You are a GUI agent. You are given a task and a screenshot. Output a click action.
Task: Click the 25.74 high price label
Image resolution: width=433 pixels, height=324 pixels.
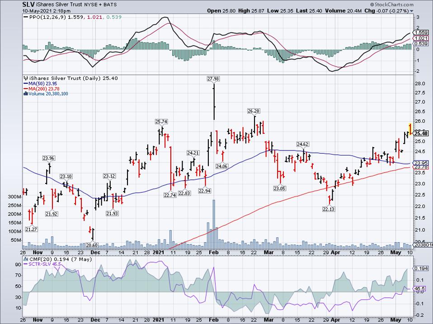point(161,122)
